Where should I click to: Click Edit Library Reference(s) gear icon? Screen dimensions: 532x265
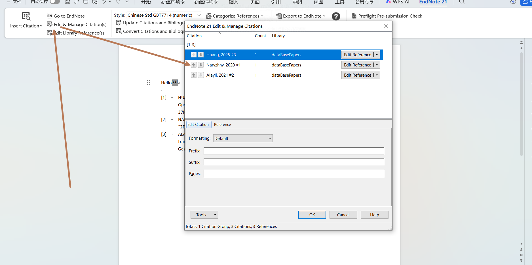click(50, 33)
